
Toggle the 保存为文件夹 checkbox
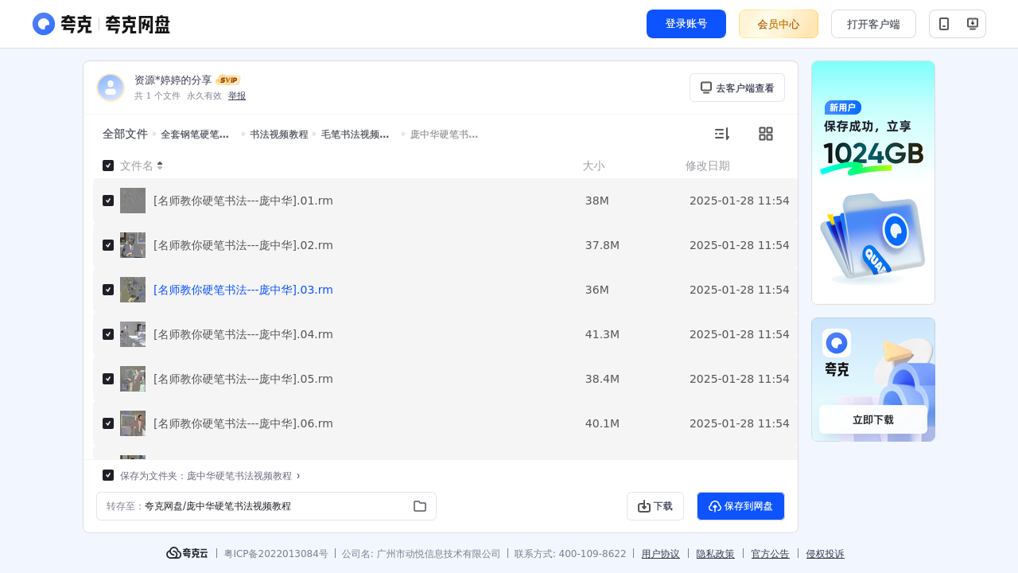[x=108, y=475]
